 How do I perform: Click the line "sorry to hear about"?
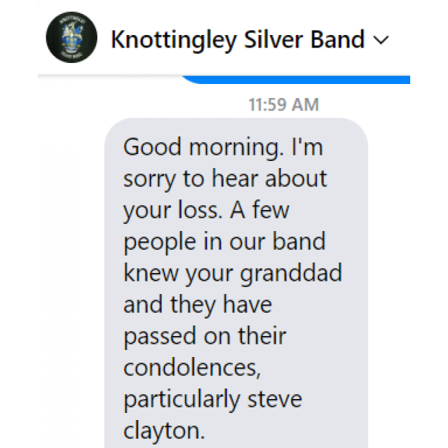[x=225, y=178]
